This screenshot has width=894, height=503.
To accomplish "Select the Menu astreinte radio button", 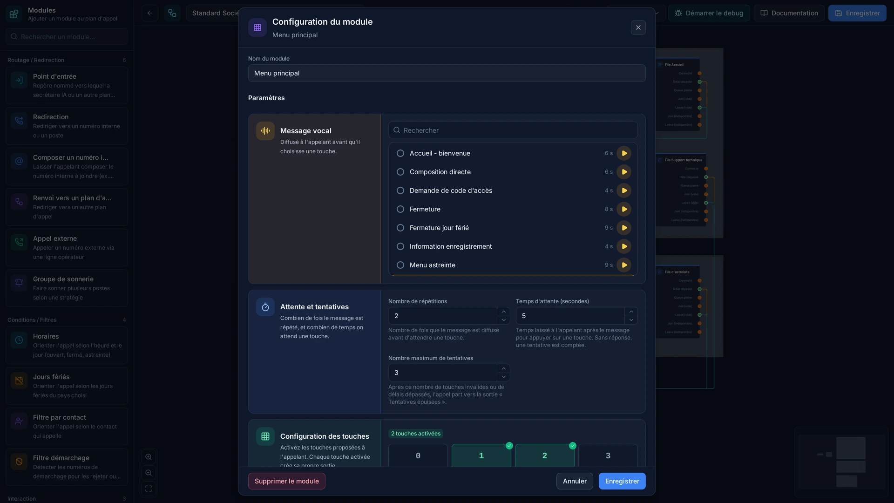I will [x=400, y=265].
